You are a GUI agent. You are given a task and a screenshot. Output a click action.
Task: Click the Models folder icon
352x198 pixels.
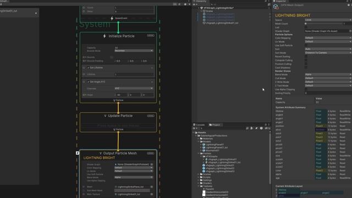201,142
